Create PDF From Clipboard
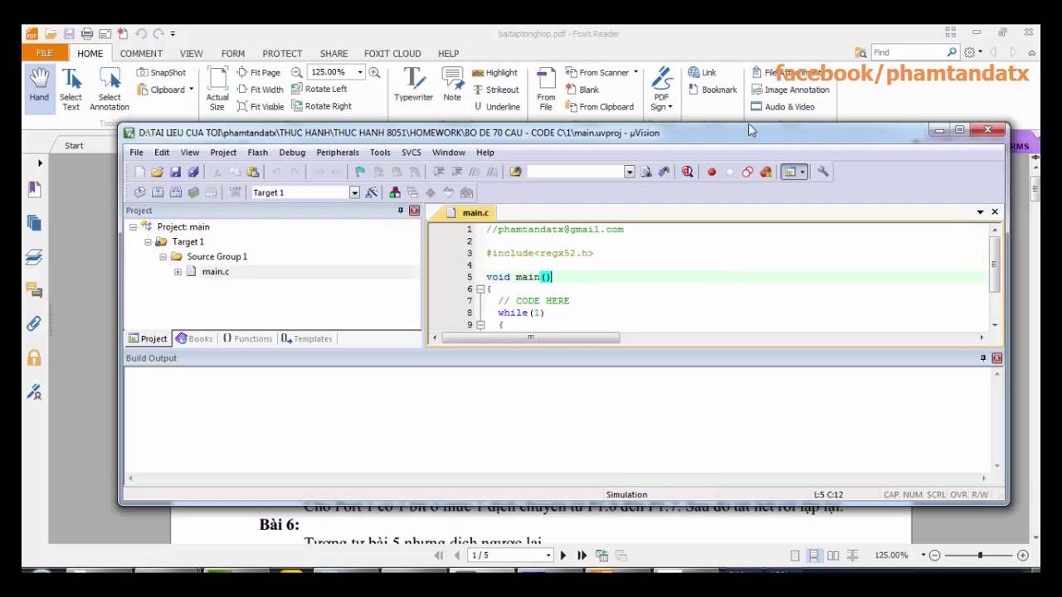The width and height of the screenshot is (1062, 597). tap(599, 106)
